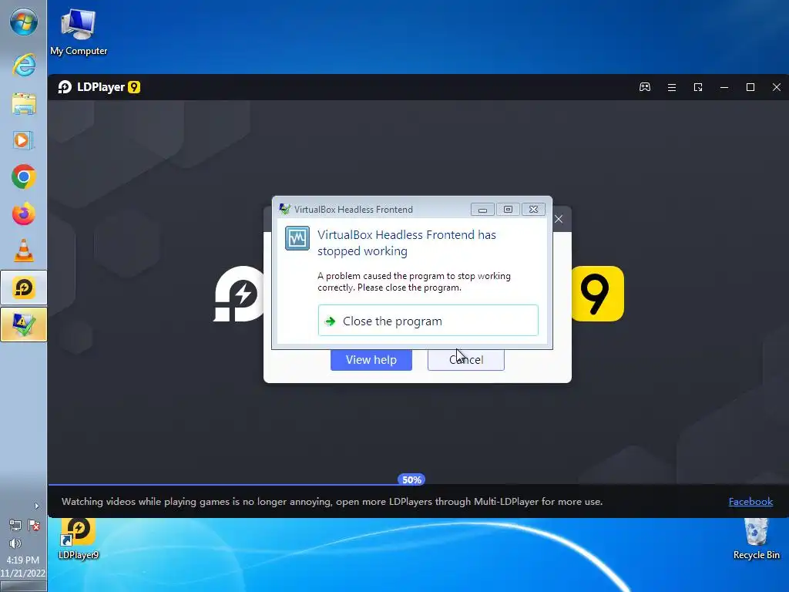This screenshot has height=592, width=789.
Task: Open Internet Explorer from the taskbar
Action: [x=24, y=66]
